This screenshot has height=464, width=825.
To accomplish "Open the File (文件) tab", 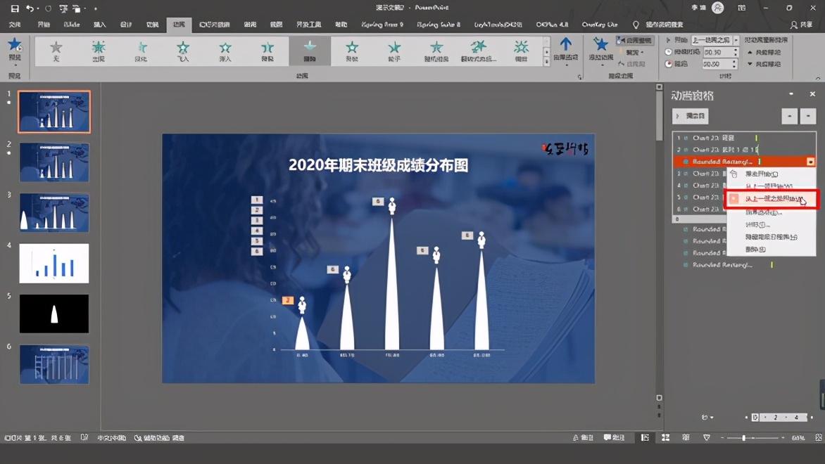I will 15,25.
